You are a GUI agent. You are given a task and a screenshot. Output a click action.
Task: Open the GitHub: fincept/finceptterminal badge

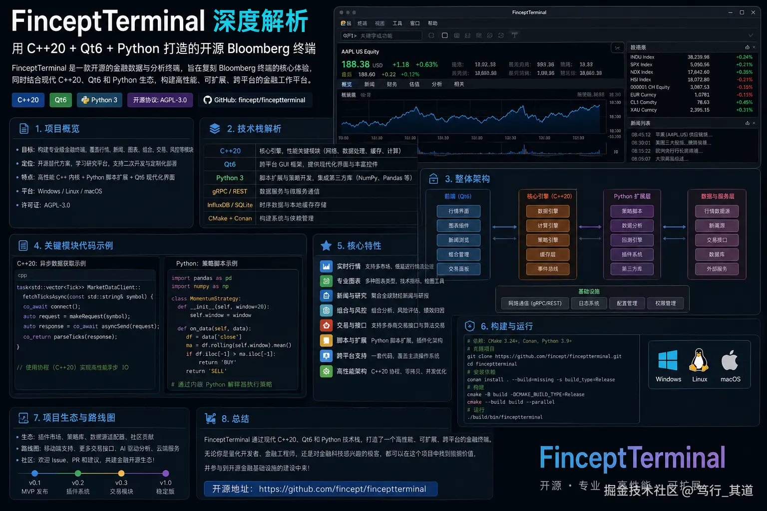(255, 100)
